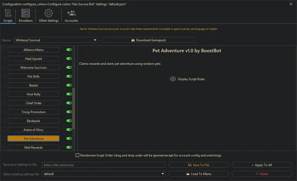Screen dimensions: 297x181
Task: Click the Save To File button
Action: [x=198, y=165]
